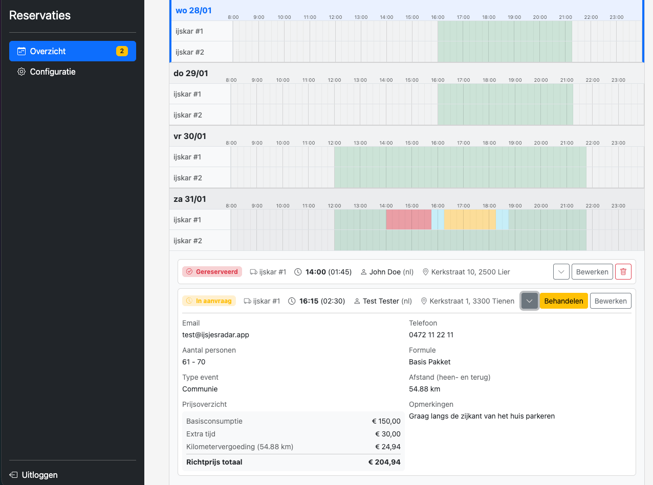Click the email test@ijsjesradar.app
The image size is (653, 485).
(x=215, y=335)
